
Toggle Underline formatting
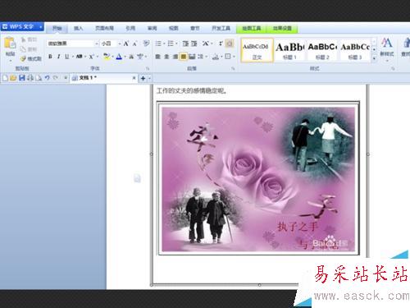67,57
